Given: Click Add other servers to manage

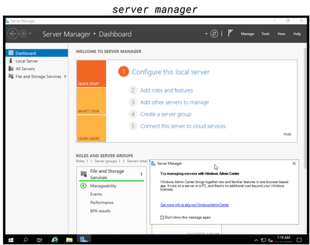Looking at the screenshot, I should pyautogui.click(x=174, y=102).
